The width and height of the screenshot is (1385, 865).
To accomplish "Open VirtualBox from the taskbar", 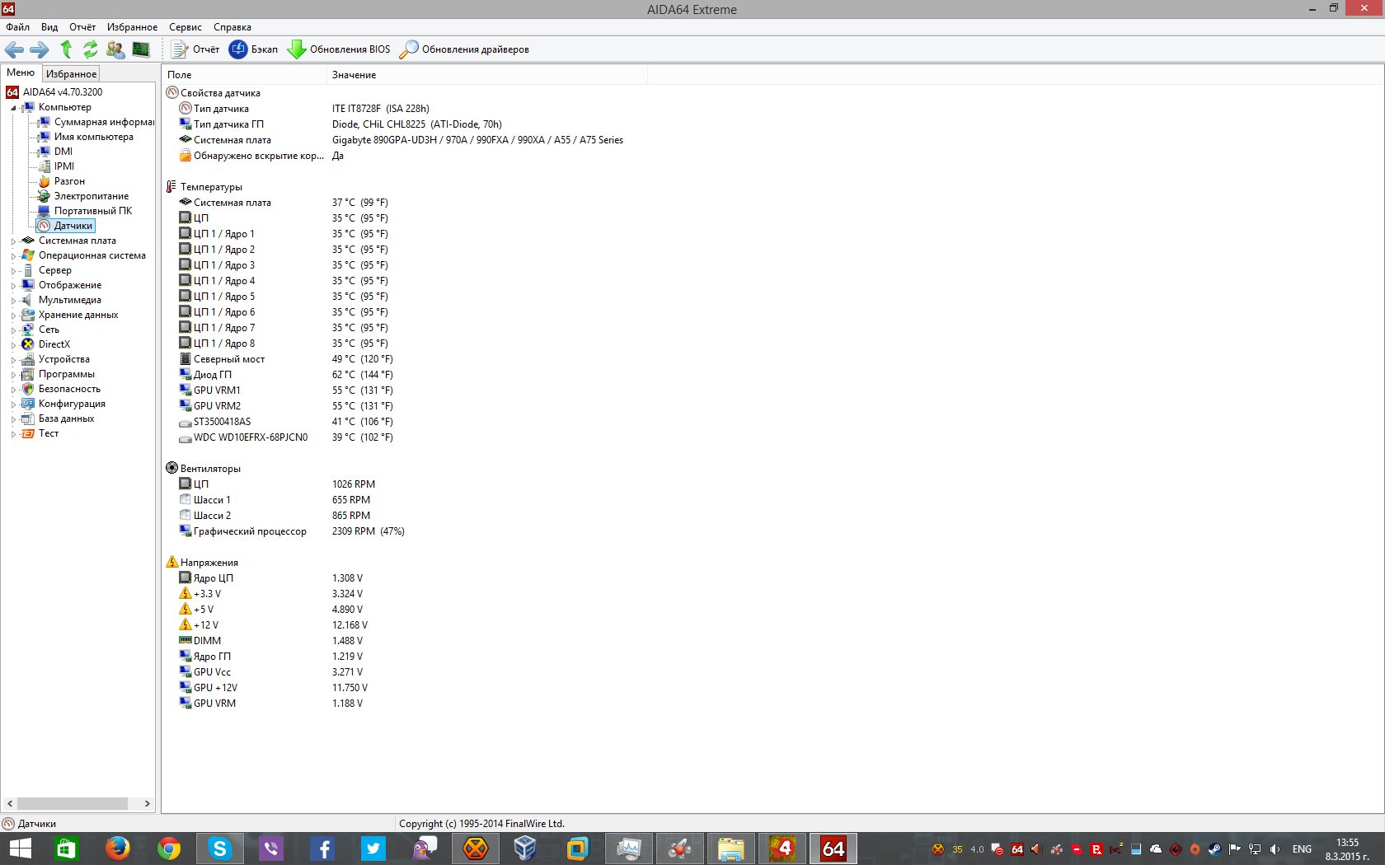I will (526, 849).
